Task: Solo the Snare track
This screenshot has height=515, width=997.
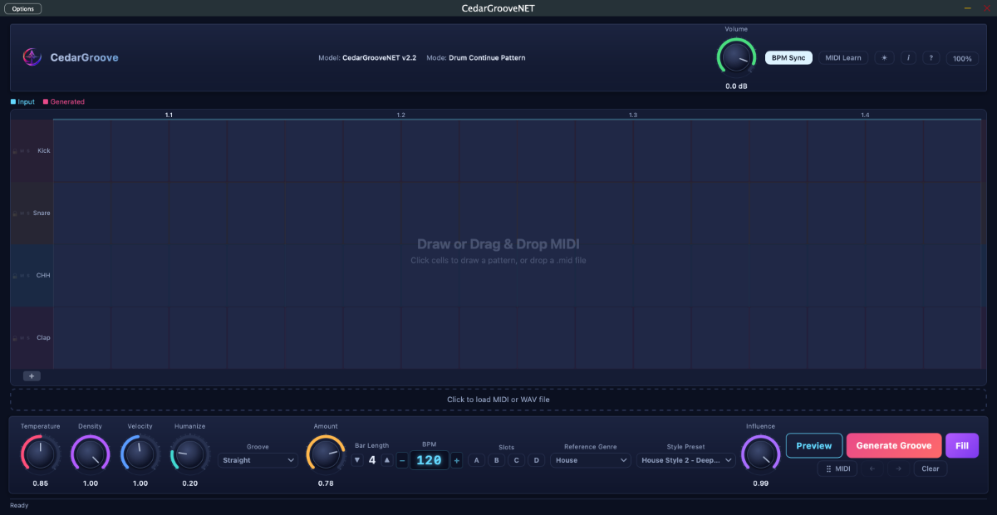Action: [28, 213]
